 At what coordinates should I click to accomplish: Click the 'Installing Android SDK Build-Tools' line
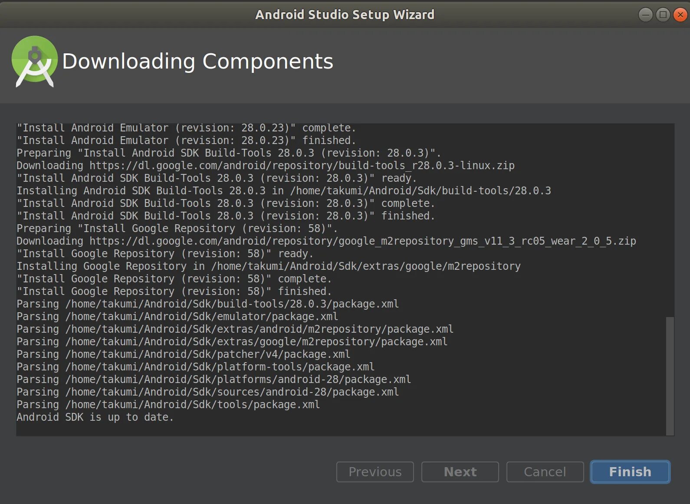tap(284, 191)
